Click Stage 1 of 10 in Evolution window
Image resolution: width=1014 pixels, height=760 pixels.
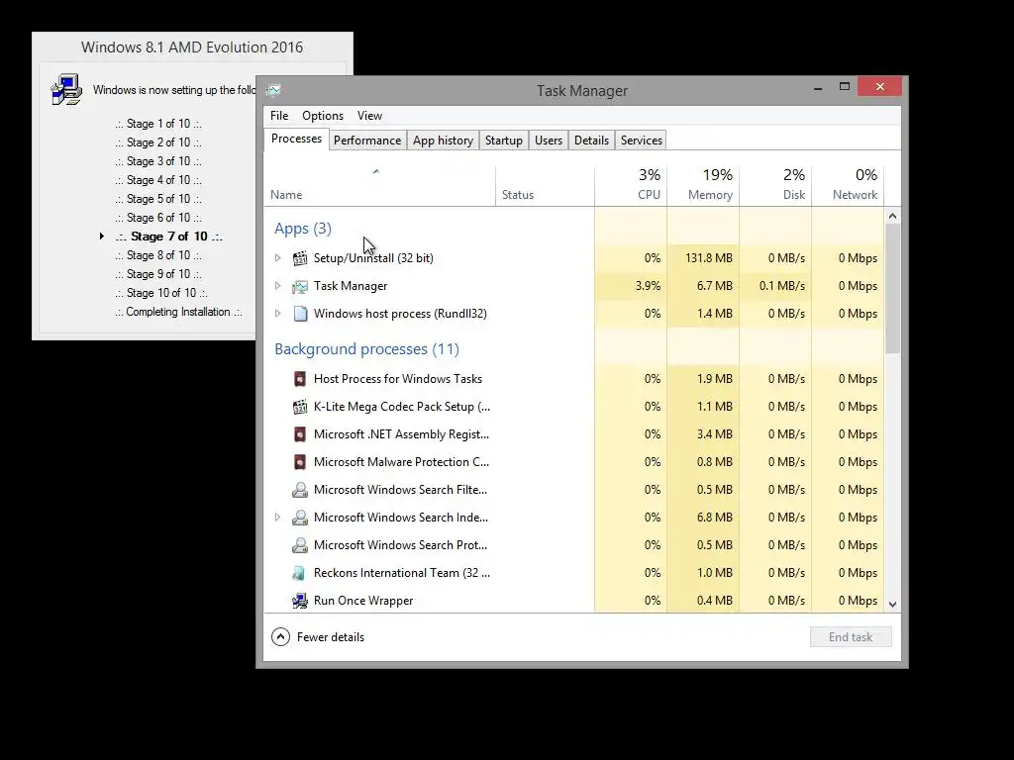pyautogui.click(x=158, y=124)
